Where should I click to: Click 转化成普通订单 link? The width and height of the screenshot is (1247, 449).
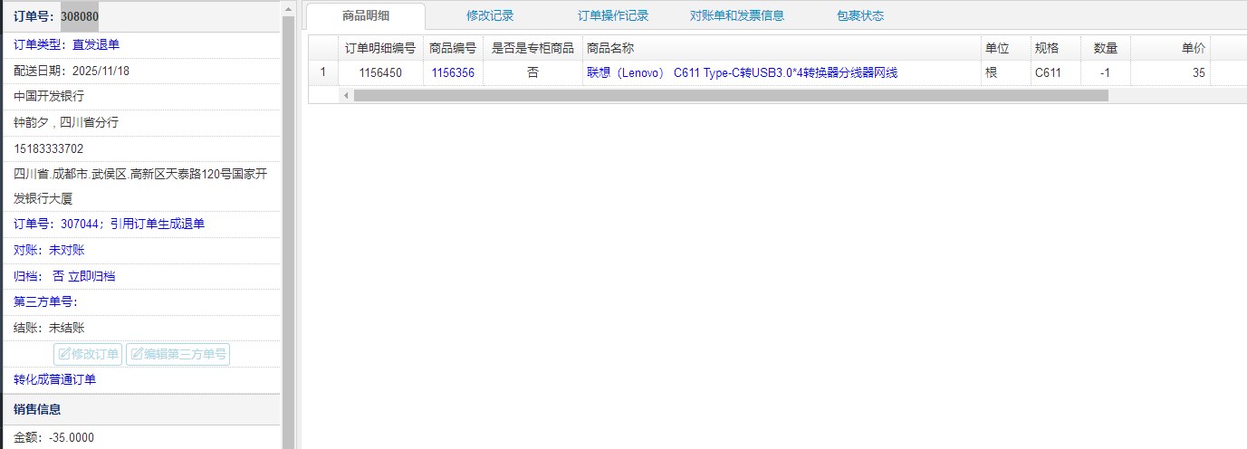55,379
